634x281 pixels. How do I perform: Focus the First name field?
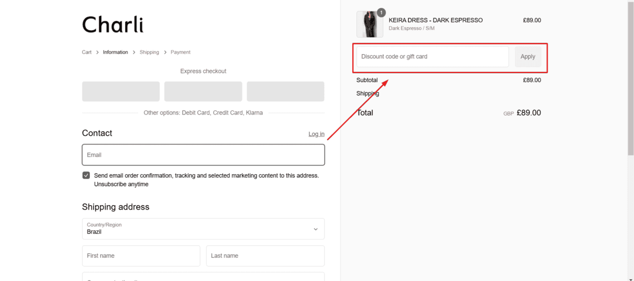[x=141, y=256]
